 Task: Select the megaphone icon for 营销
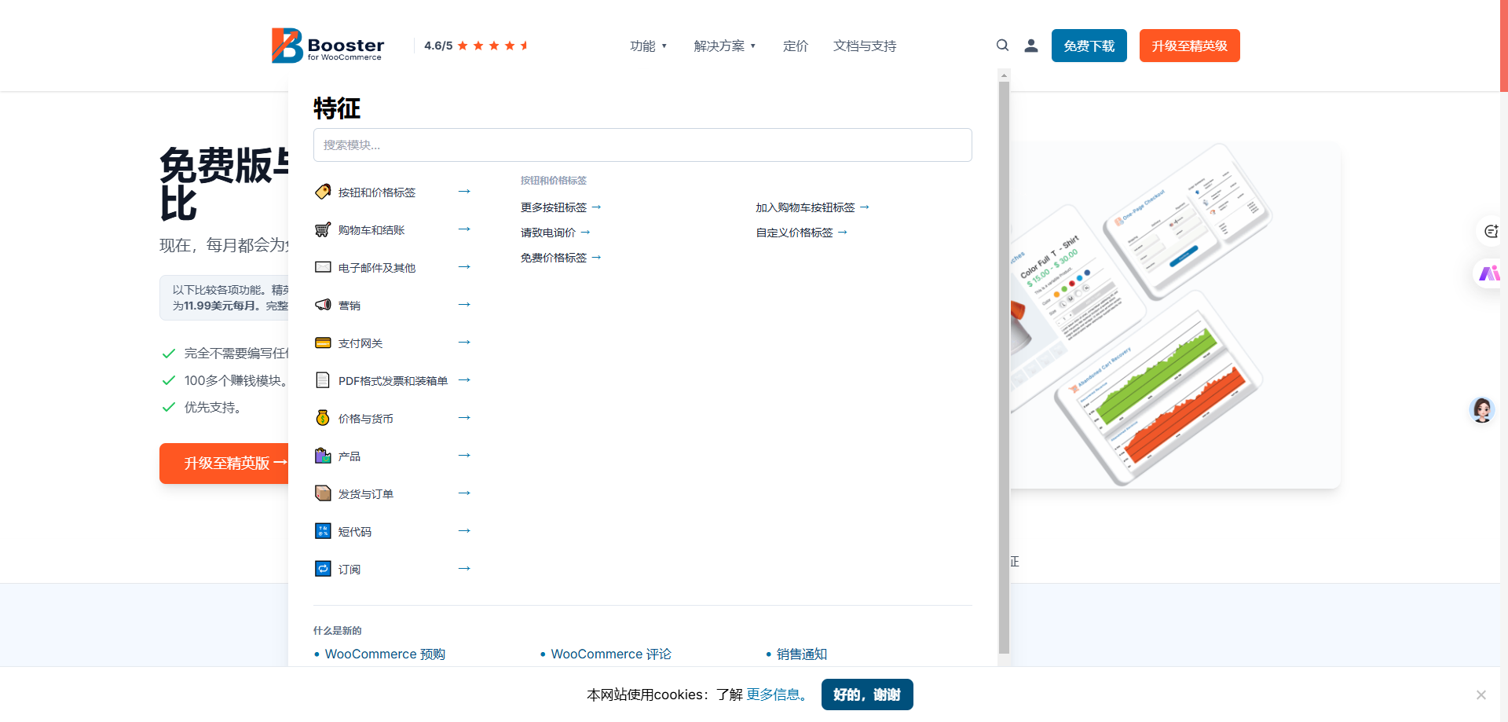click(323, 305)
